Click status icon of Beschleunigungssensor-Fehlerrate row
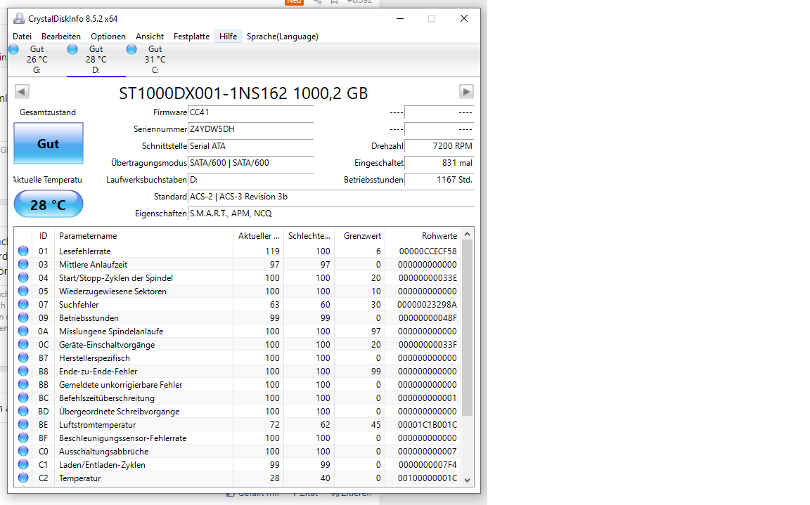The width and height of the screenshot is (810, 505). coord(23,438)
